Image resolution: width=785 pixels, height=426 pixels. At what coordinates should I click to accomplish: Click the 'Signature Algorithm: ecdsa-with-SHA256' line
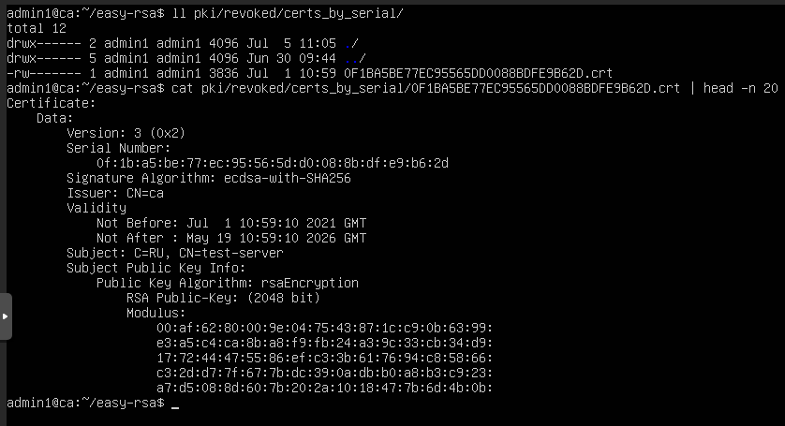click(x=209, y=178)
